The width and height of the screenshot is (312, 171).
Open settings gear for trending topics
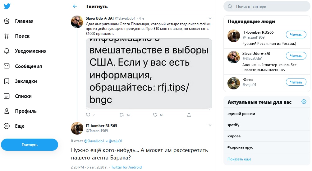pos(304,102)
